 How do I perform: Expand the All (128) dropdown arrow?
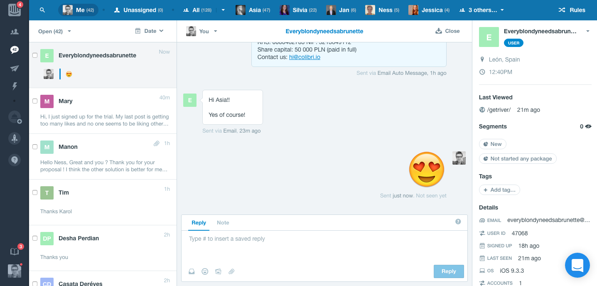coord(224,10)
